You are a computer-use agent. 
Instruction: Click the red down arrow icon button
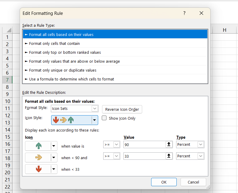pyautogui.click(x=39, y=169)
